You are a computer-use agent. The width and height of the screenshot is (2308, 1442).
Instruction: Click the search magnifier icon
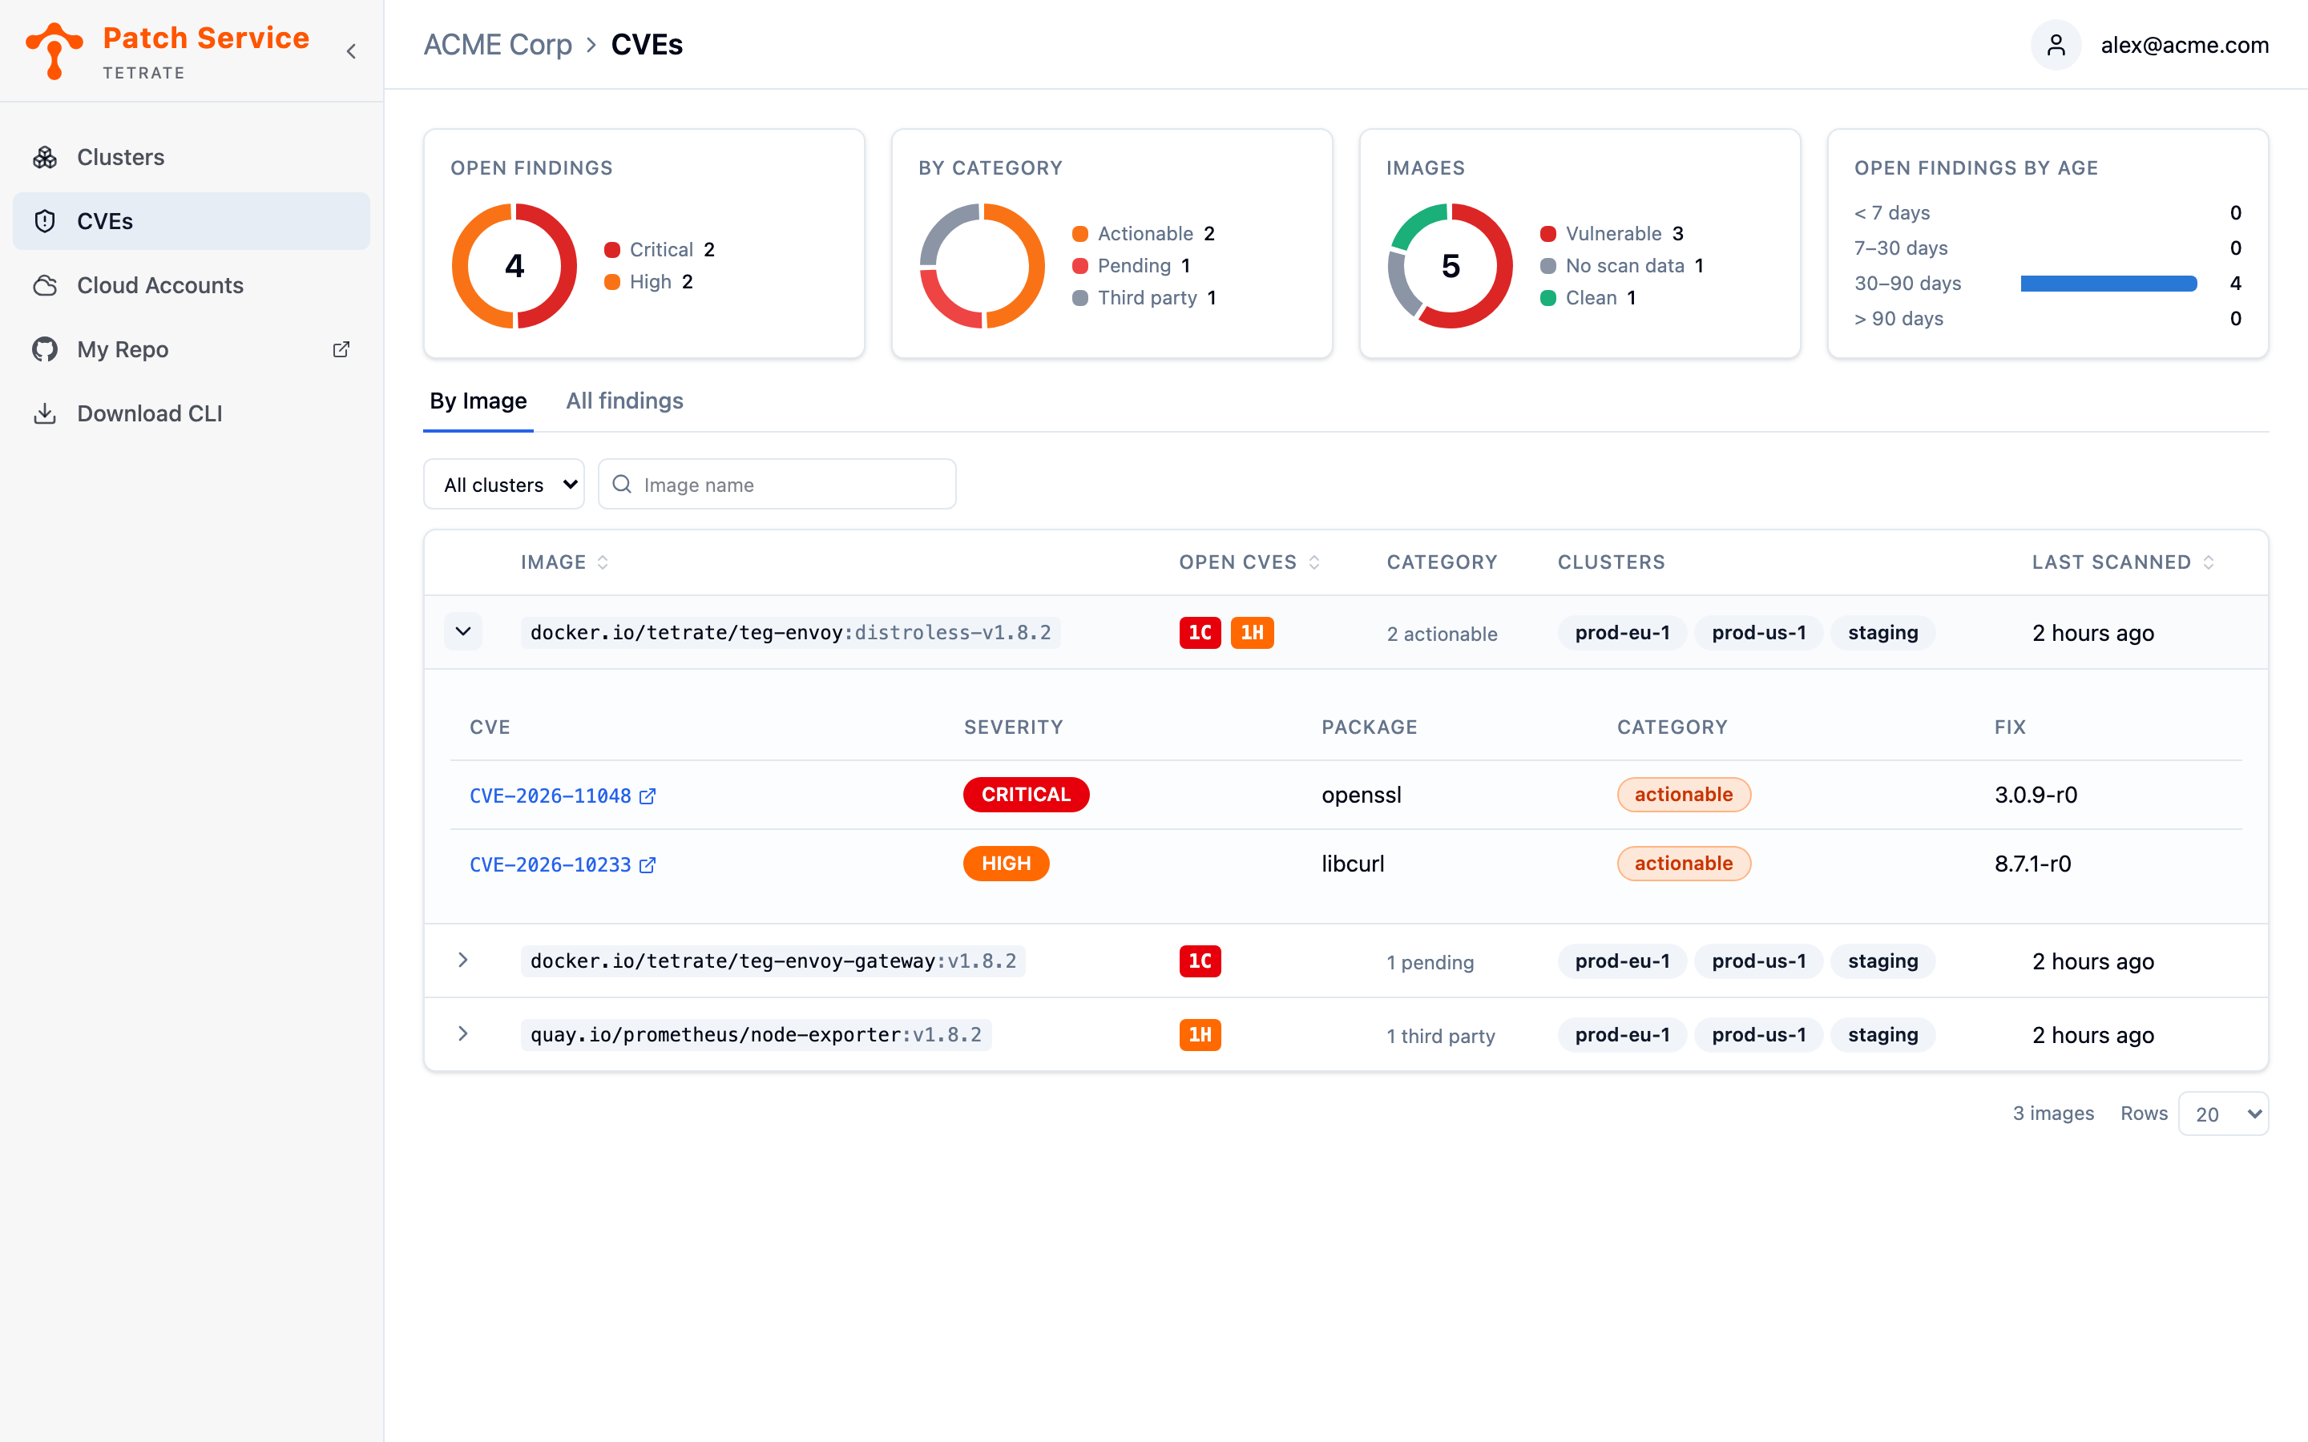click(622, 485)
